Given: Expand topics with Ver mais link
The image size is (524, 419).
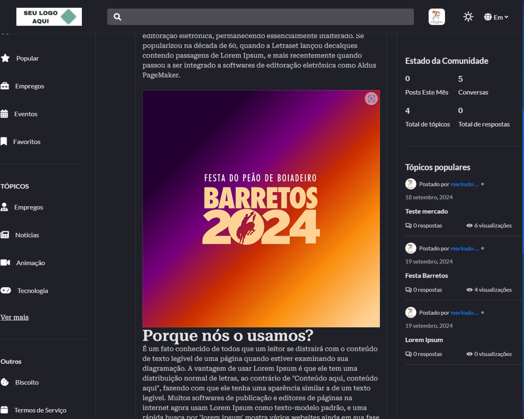Looking at the screenshot, I should [x=14, y=317].
